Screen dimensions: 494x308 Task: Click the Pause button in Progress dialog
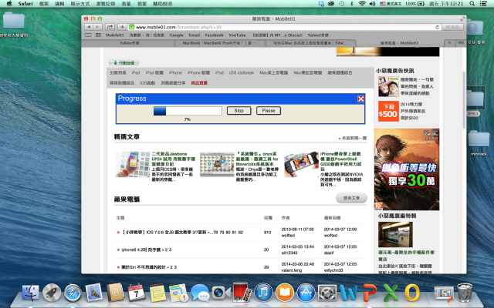269,111
